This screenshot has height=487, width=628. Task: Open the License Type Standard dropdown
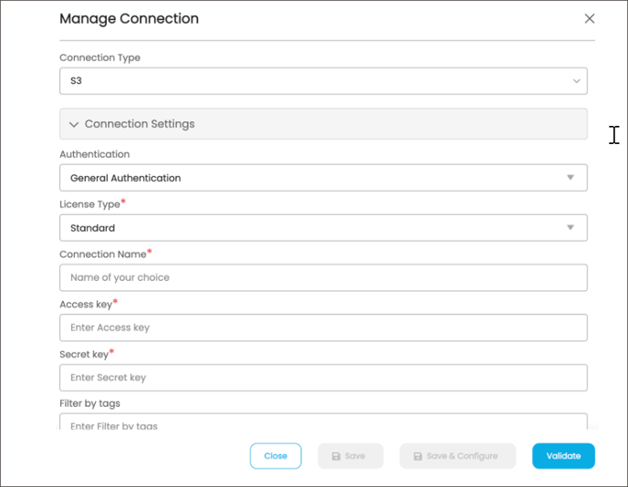(x=323, y=228)
